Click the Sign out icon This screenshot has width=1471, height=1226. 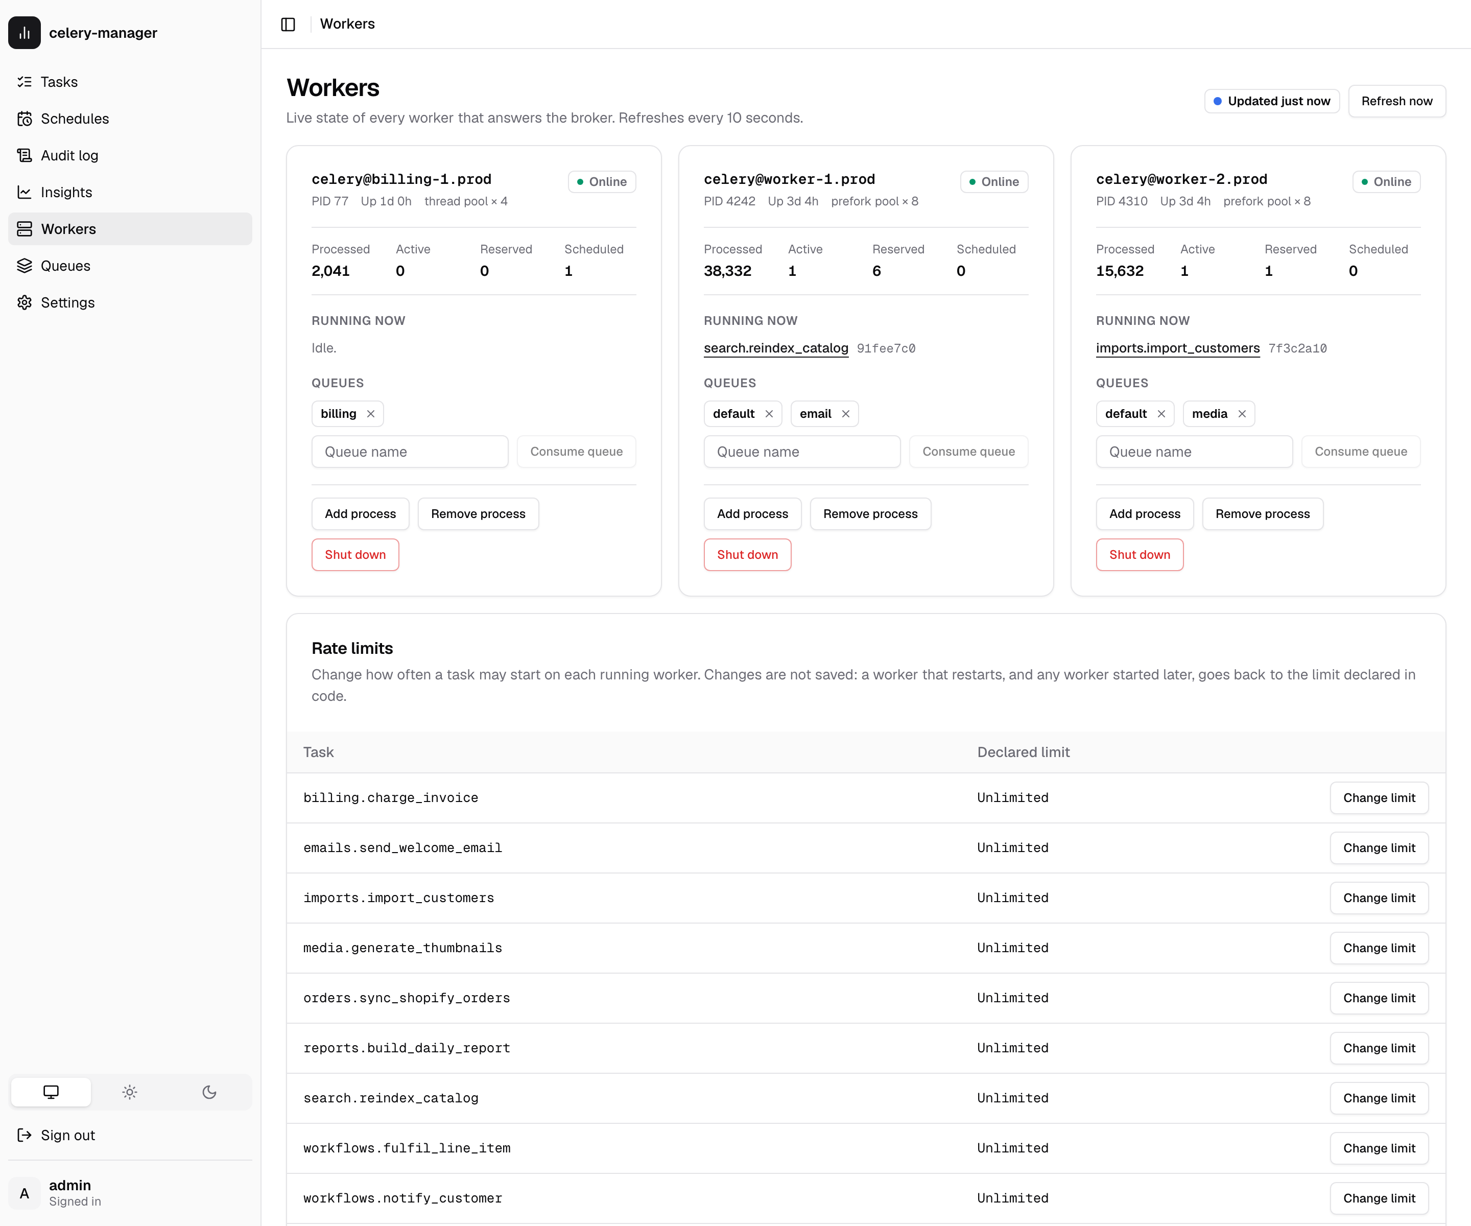point(25,1135)
